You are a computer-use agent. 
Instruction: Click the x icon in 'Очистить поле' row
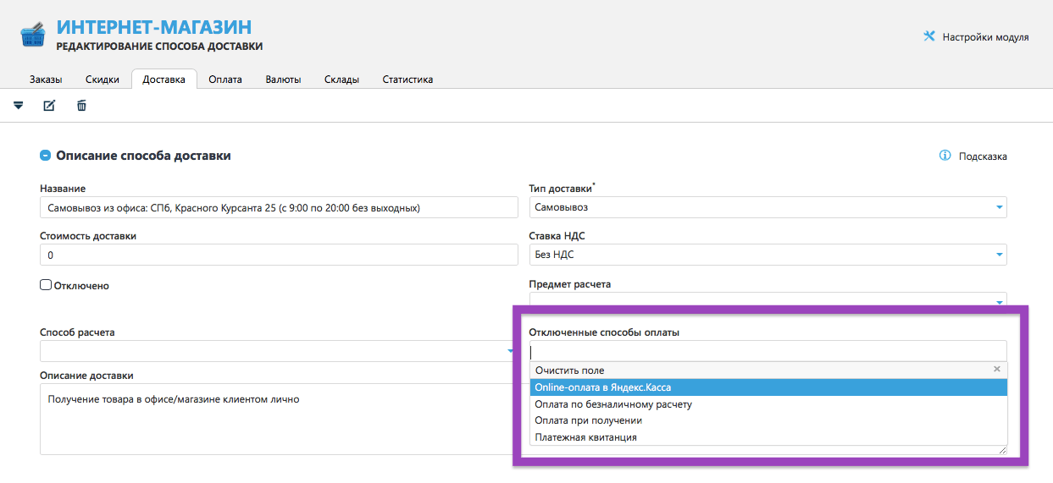click(x=997, y=370)
